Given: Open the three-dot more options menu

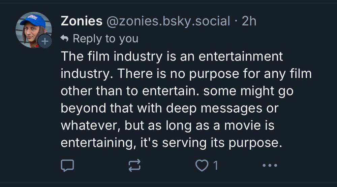Looking at the screenshot, I should (x=270, y=165).
